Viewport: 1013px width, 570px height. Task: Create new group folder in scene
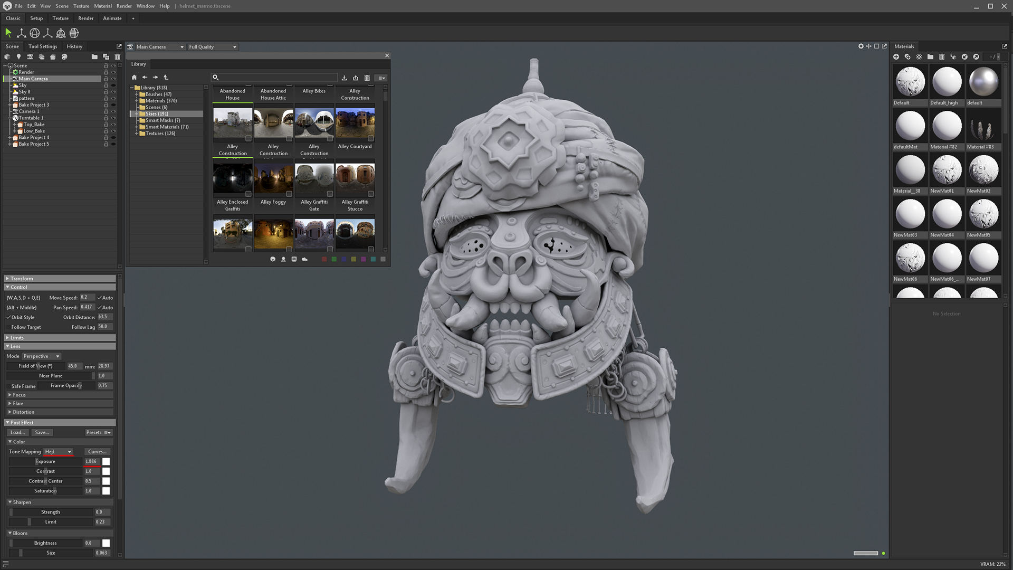coord(94,57)
